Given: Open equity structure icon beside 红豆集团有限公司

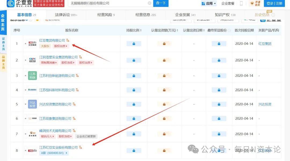Looking at the screenshot, I should tap(68, 40).
